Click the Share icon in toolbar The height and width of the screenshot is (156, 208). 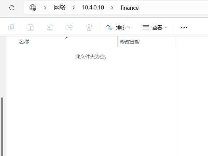coord(70,27)
